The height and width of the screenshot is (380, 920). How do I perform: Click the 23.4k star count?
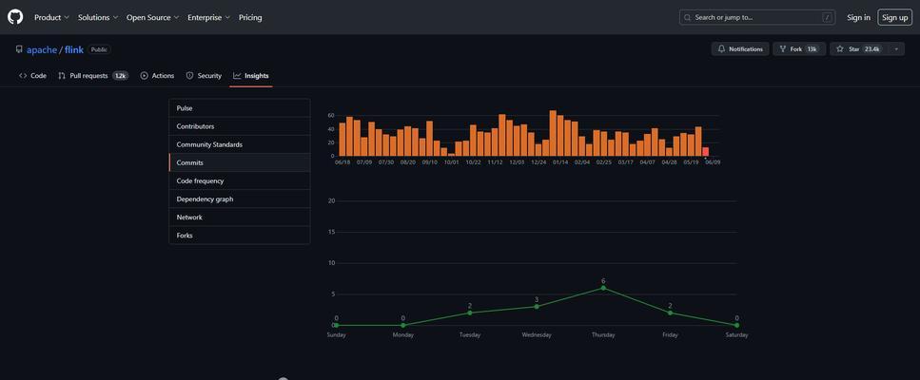(x=872, y=49)
